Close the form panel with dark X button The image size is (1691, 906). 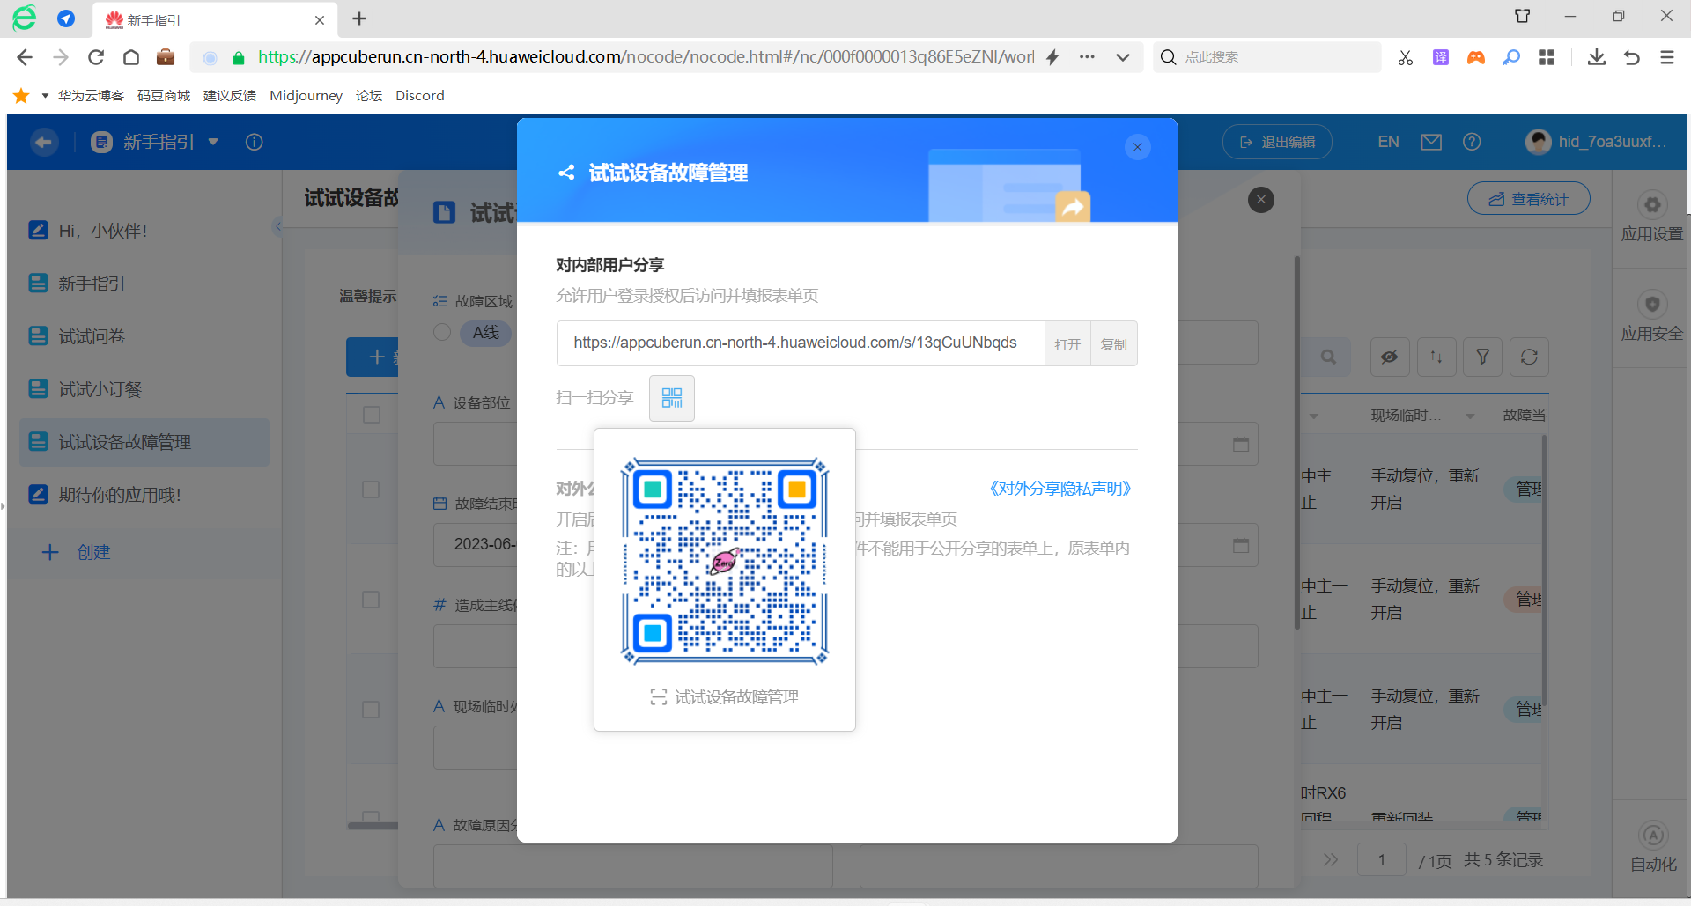1261,200
